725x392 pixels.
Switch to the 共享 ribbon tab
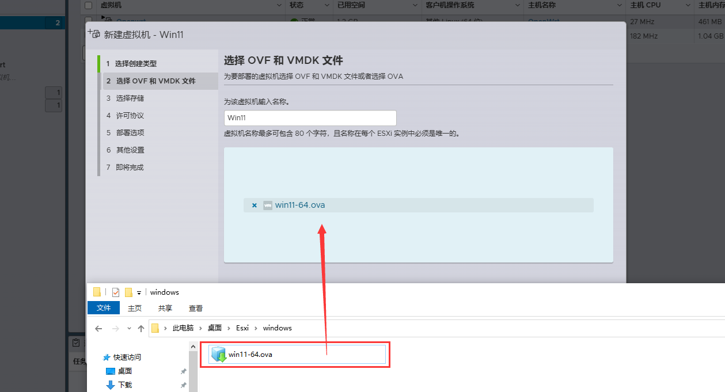(x=165, y=308)
